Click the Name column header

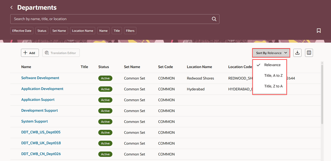[x=26, y=67]
